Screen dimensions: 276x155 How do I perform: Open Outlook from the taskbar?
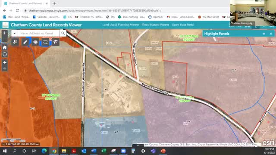point(84,151)
